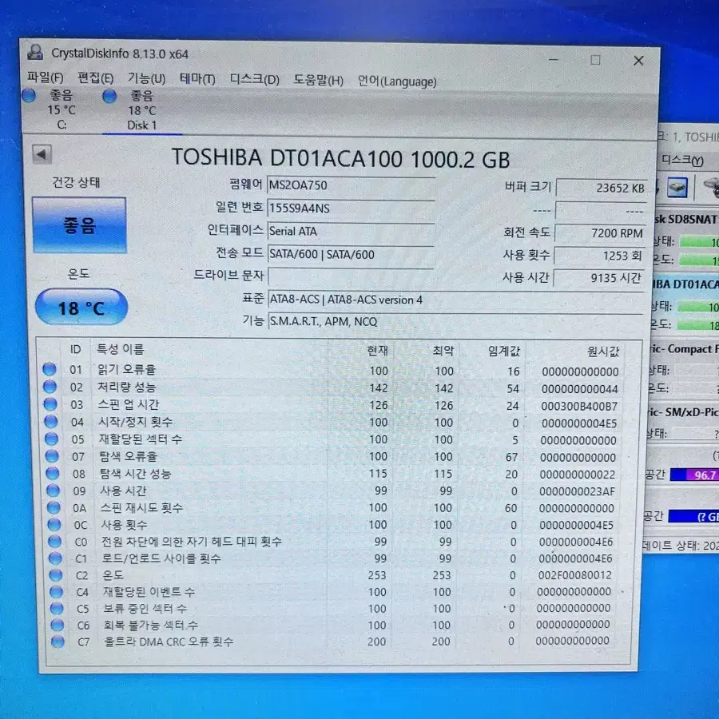Viewport: 719px width, 719px height.
Task: Click the 원시값 column header
Action: 603,352
